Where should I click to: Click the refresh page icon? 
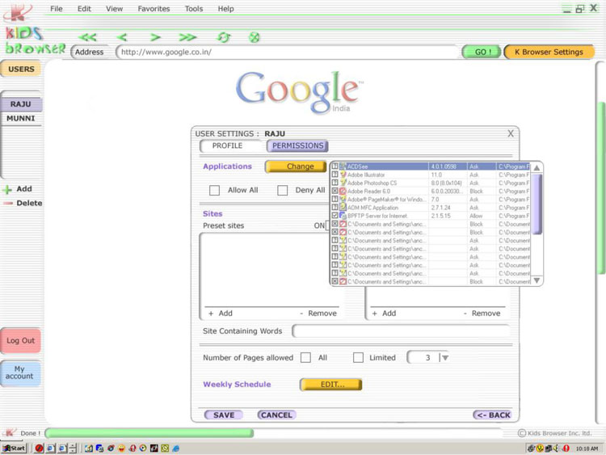(224, 37)
